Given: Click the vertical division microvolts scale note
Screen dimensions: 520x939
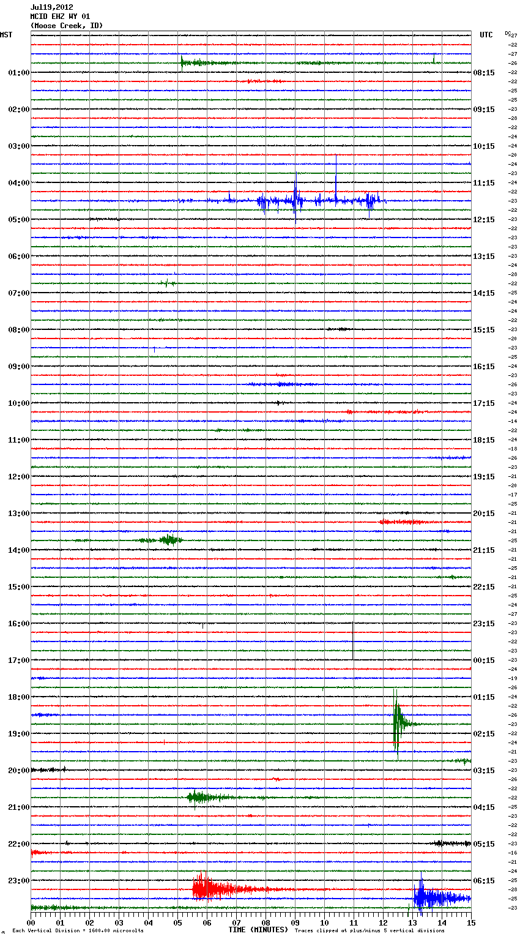Looking at the screenshot, I should pyautogui.click(x=78, y=930).
